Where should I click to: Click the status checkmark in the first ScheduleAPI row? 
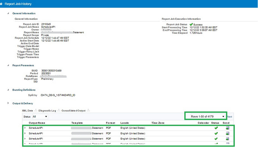coord(216,128)
